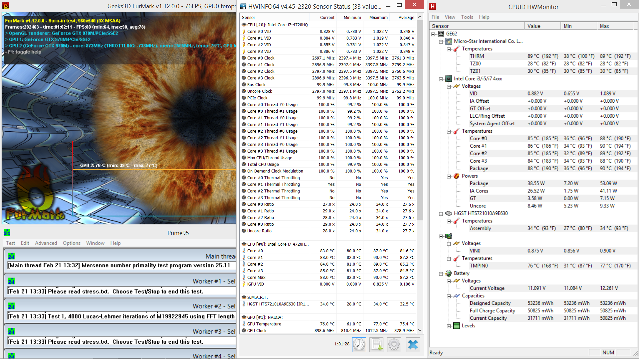
Task: Click the HWiNFO scrollbar down arrow
Action: click(420, 330)
